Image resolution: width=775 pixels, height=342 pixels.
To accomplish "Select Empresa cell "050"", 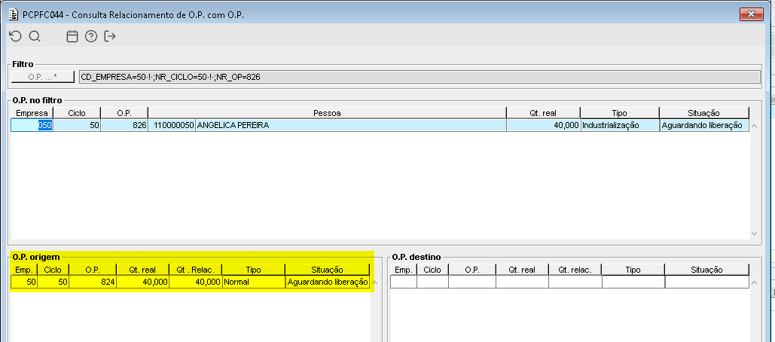I will [32, 126].
